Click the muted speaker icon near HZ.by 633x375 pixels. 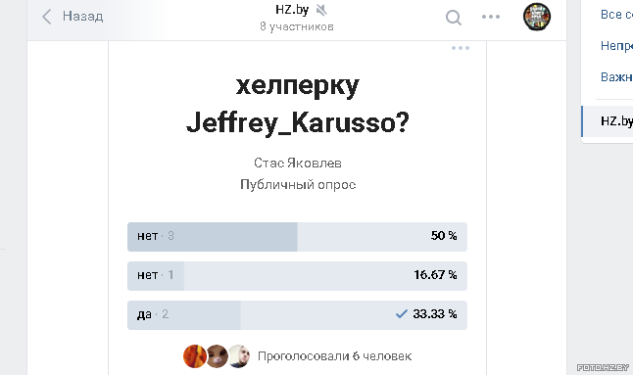coord(321,10)
